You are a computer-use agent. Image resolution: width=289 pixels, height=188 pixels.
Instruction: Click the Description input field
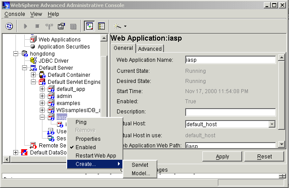tap(230, 112)
